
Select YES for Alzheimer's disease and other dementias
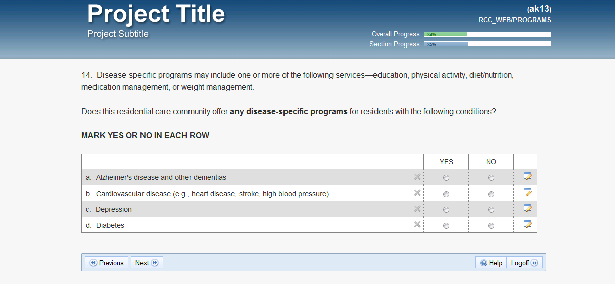tap(446, 178)
